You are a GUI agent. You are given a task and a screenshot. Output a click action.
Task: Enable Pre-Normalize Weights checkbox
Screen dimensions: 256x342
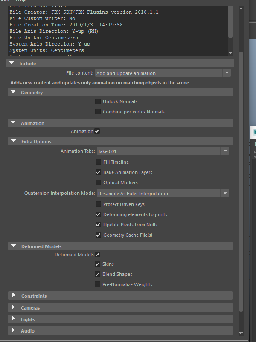click(x=97, y=284)
